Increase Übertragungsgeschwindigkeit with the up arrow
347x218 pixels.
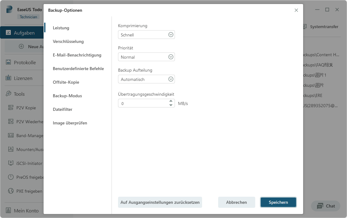[x=171, y=101]
